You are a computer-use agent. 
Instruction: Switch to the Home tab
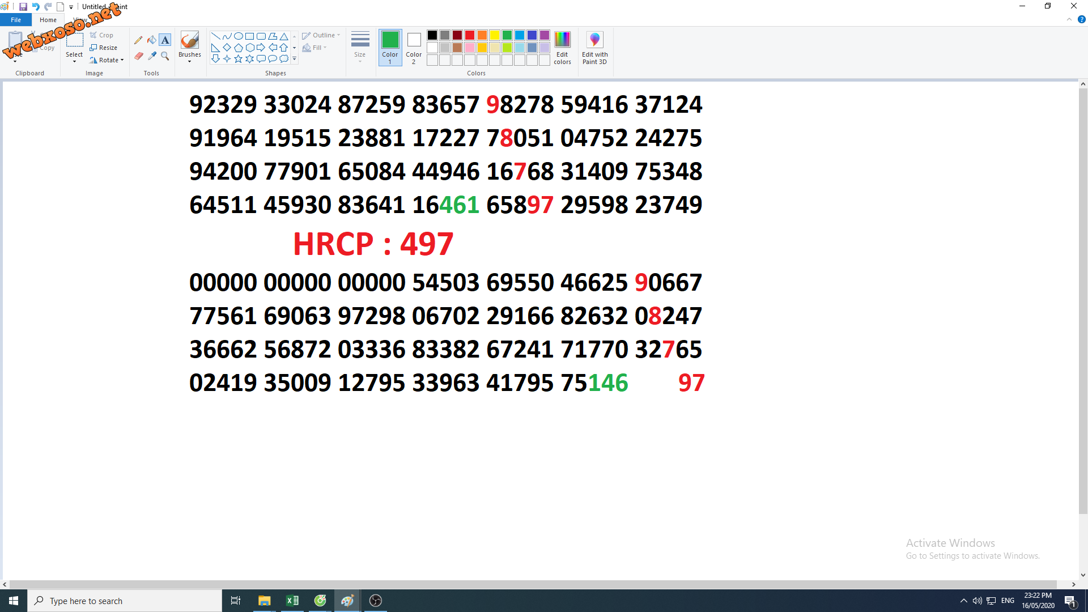coord(48,20)
